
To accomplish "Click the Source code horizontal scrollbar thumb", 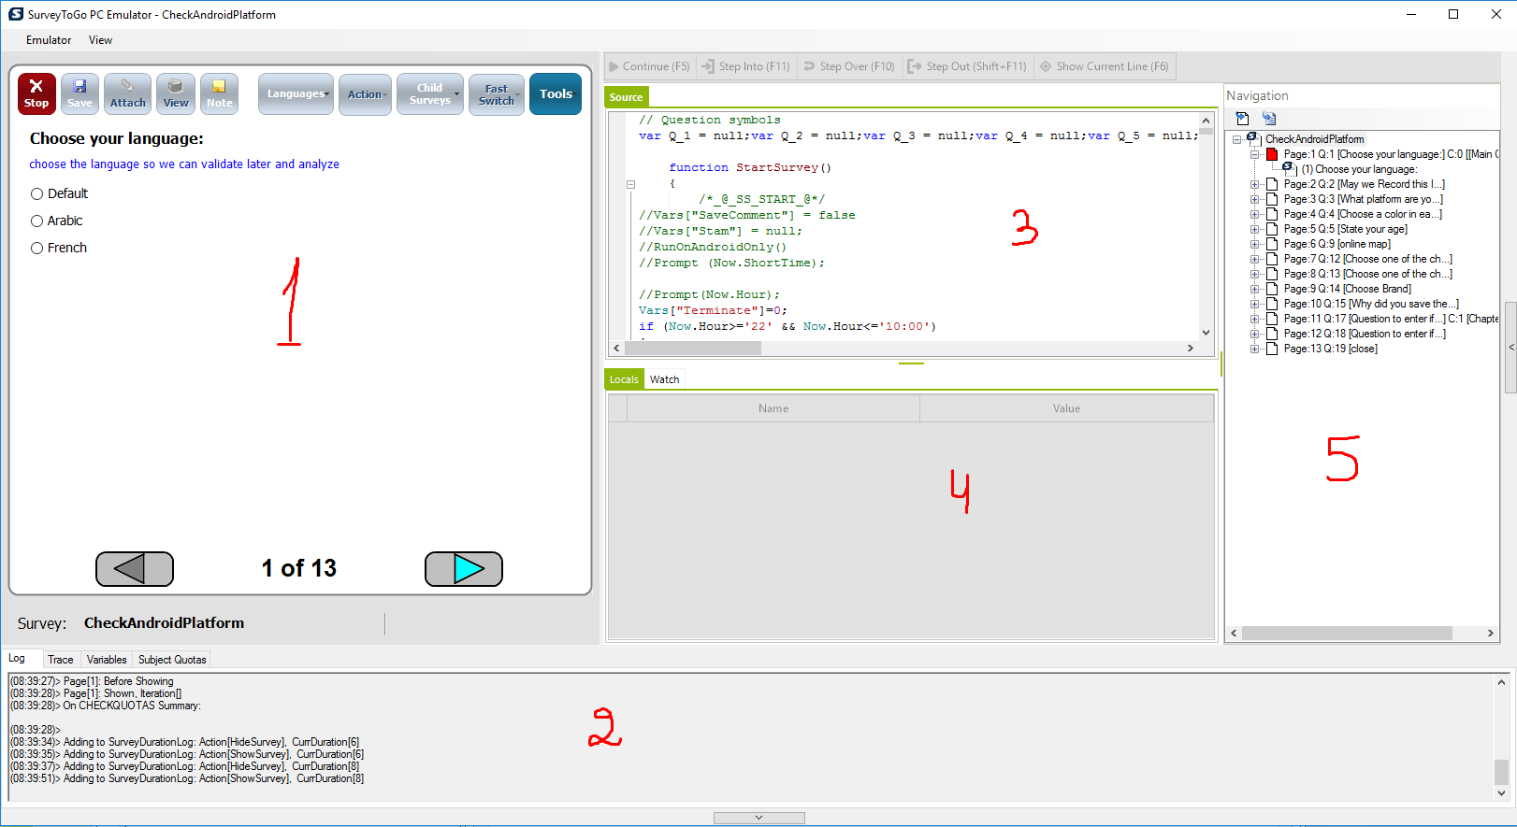I will point(693,348).
